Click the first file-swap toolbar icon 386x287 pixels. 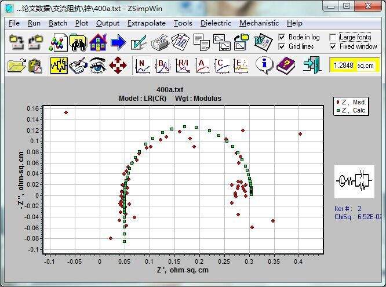tap(16, 42)
